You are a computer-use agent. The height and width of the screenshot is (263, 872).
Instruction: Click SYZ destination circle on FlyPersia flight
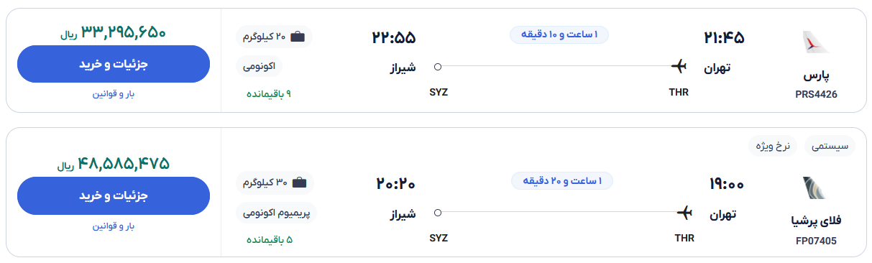point(438,213)
